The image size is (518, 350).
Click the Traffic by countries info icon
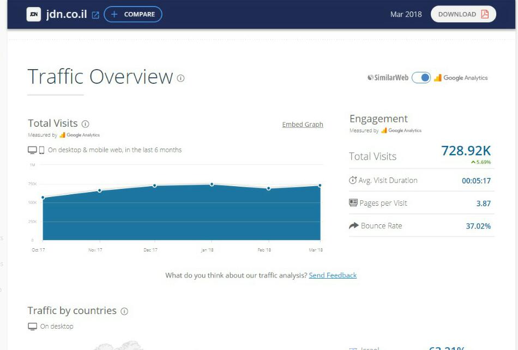124,311
